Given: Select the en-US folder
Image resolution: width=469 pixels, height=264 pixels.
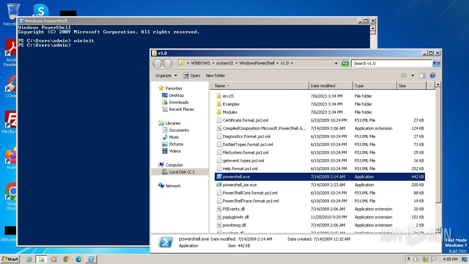Looking at the screenshot, I should click(320, 96).
